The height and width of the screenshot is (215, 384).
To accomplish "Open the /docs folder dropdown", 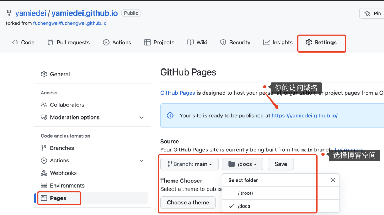I will point(242,164).
